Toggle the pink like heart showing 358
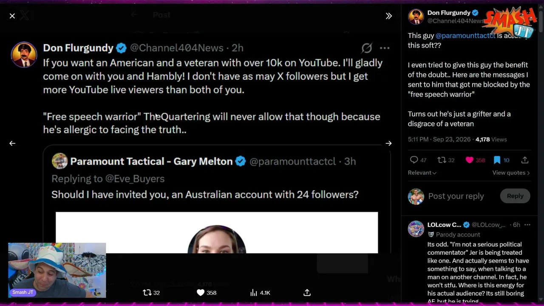 pos(469,160)
